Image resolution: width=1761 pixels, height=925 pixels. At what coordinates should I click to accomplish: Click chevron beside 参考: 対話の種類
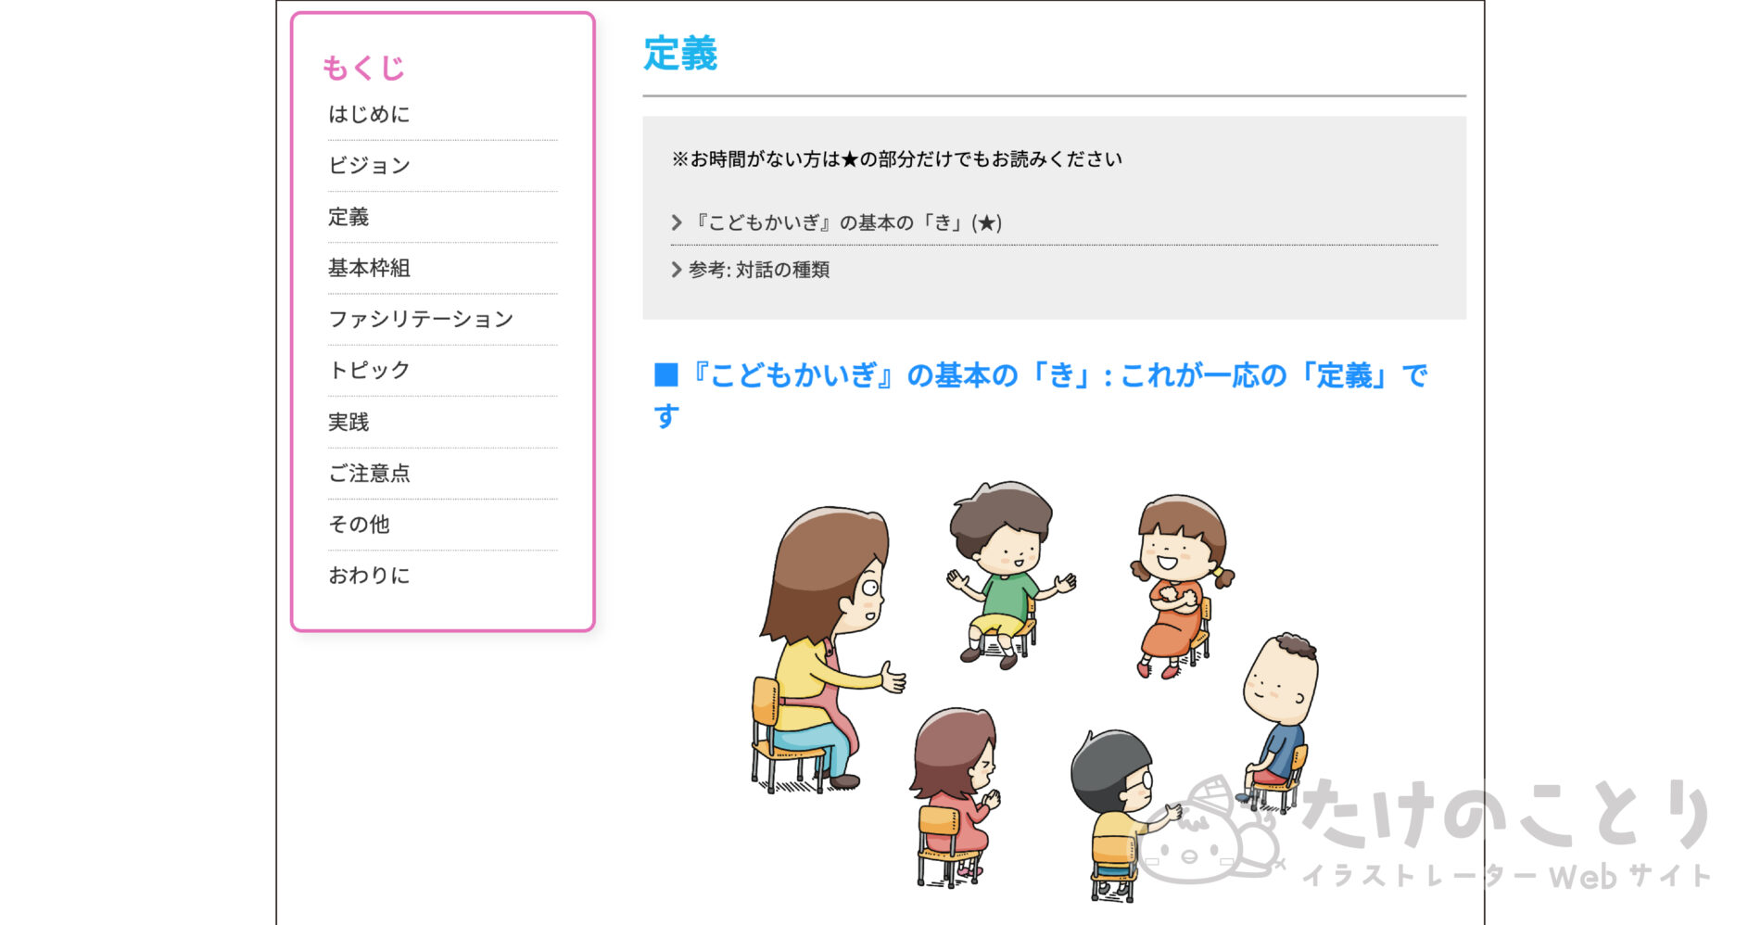pos(677,270)
